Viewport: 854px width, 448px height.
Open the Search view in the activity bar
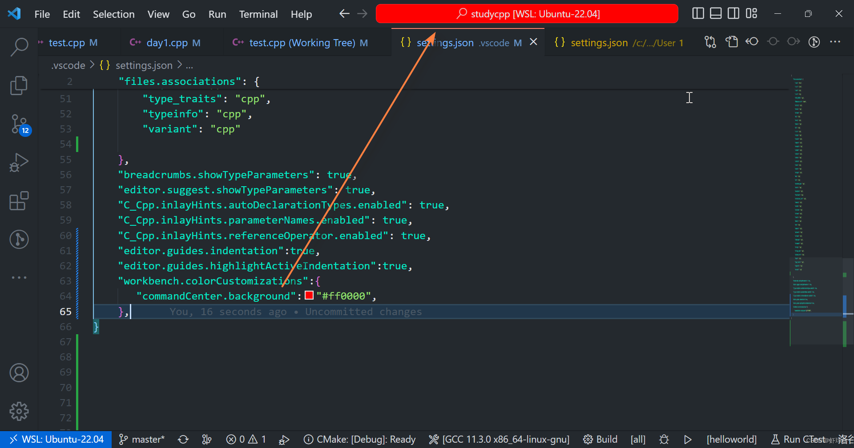(x=19, y=47)
